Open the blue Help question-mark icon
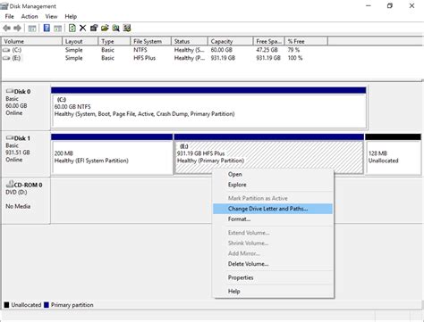Viewport: 424px width, 322px height. (x=47, y=28)
